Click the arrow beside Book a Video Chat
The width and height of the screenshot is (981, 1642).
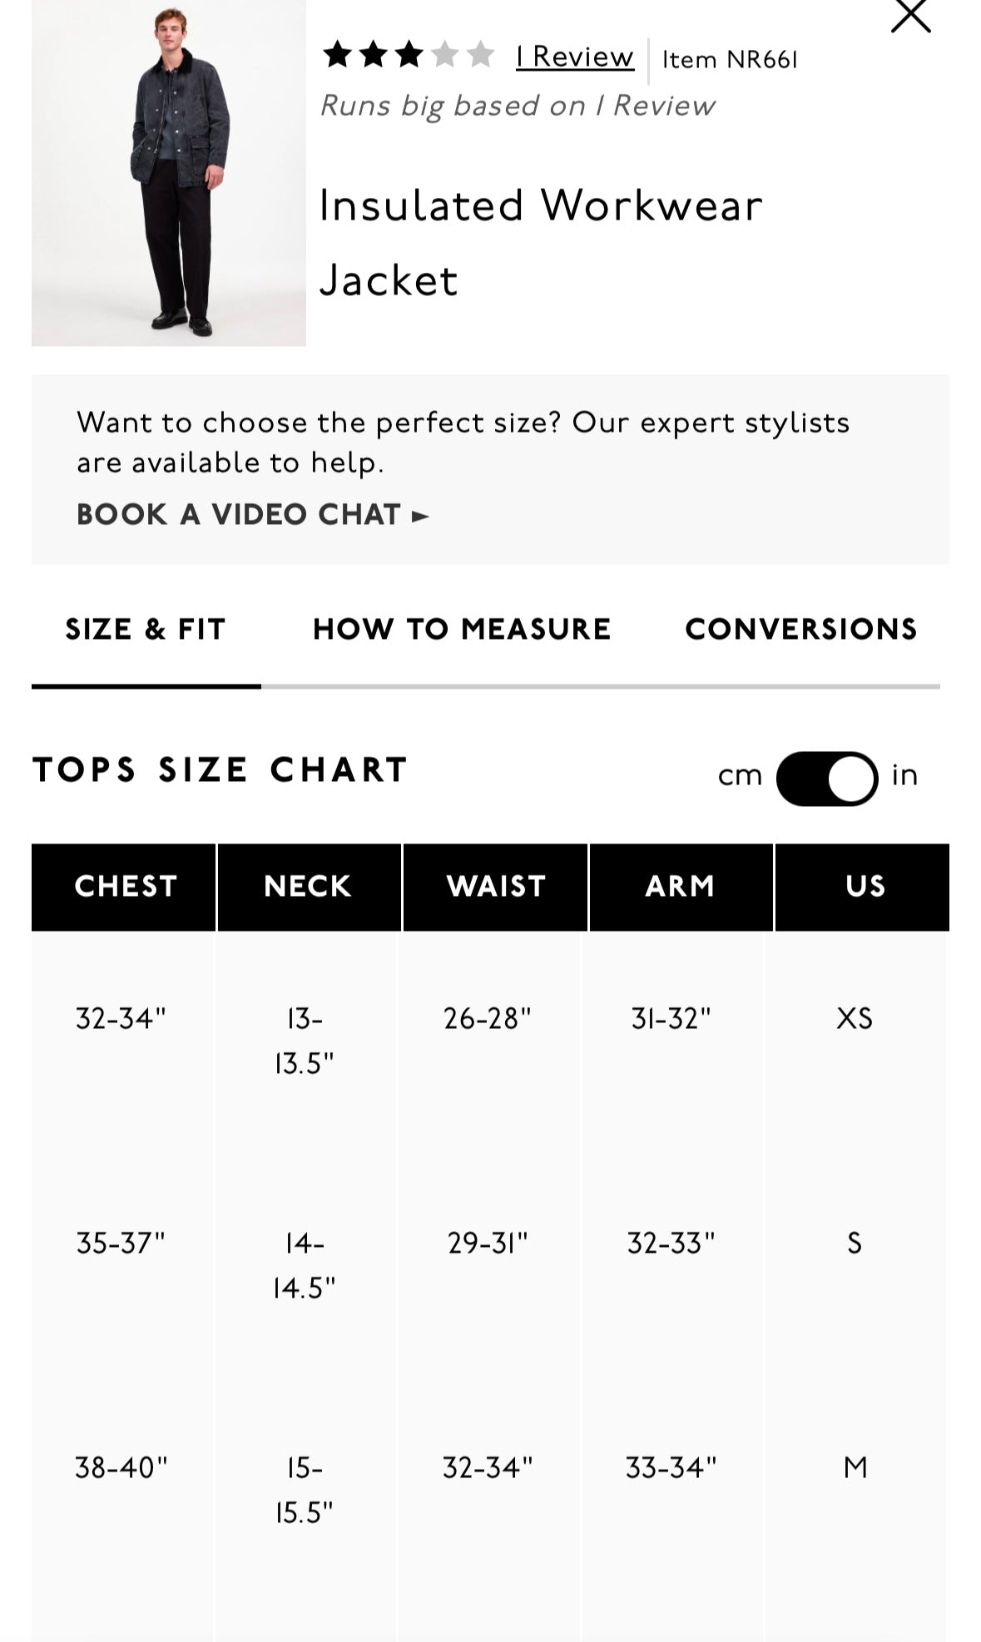[421, 516]
